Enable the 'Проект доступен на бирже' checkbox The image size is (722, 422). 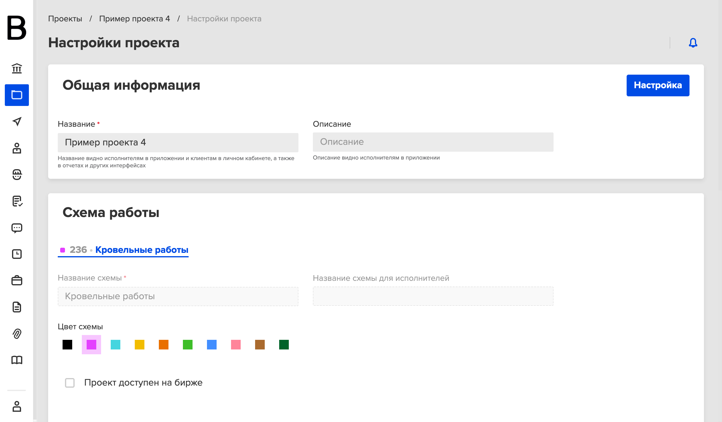pos(70,383)
